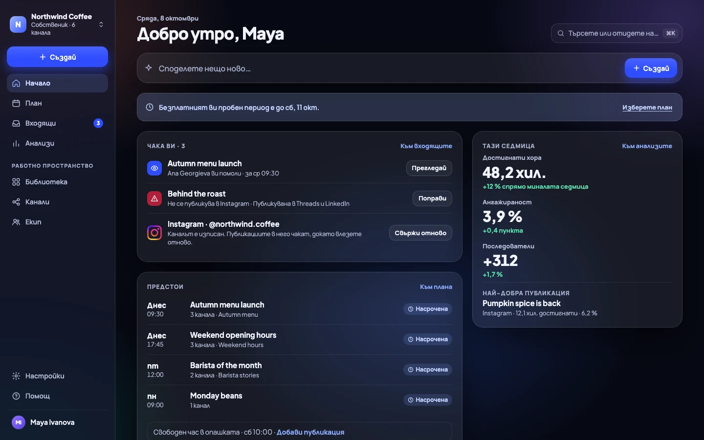Open Екип team page
Image resolution: width=704 pixels, height=440 pixels.
(x=57, y=222)
